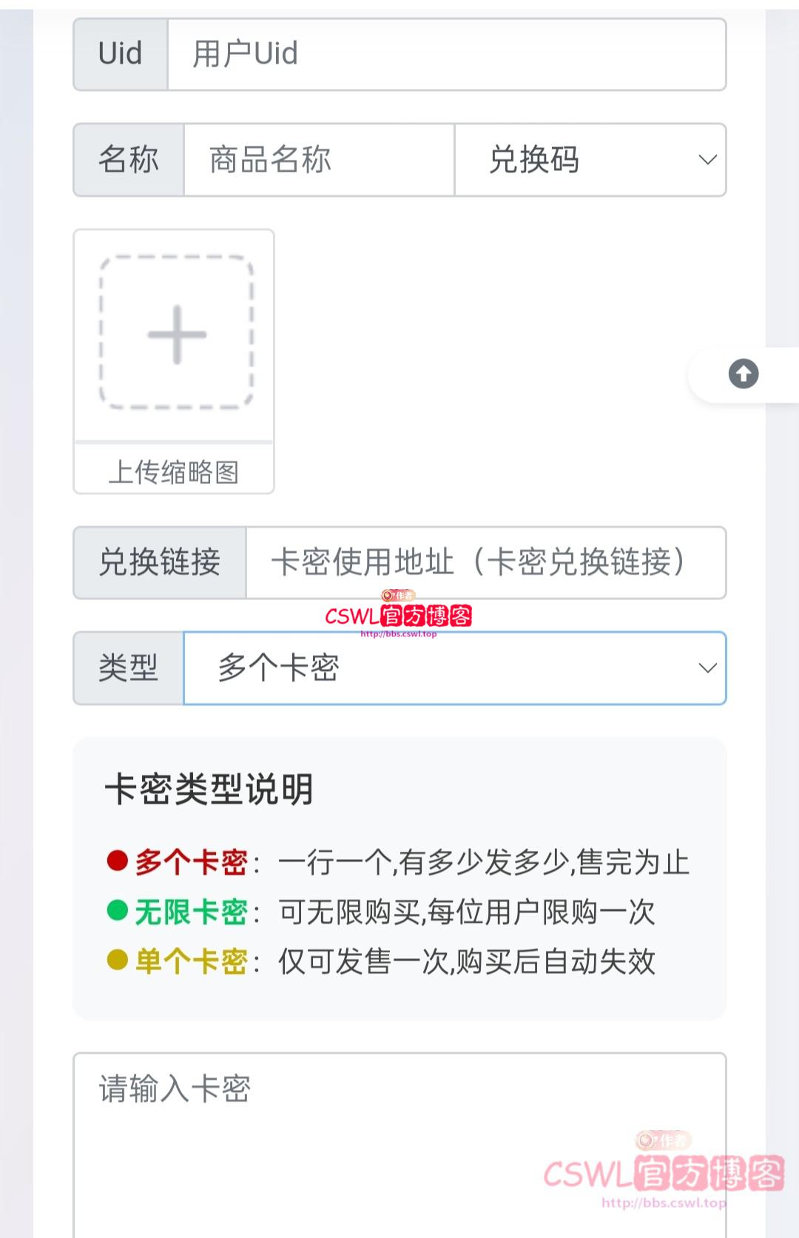Click the green 无限卡密 type label
This screenshot has width=799, height=1238.
pos(191,912)
